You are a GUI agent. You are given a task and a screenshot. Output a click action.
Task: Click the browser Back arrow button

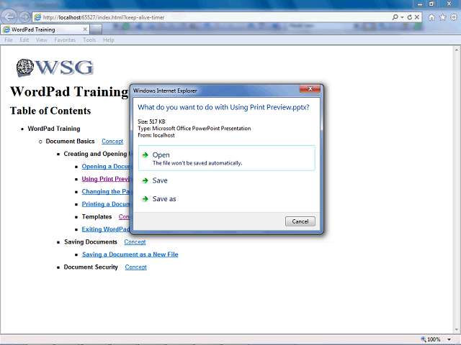pos(9,17)
